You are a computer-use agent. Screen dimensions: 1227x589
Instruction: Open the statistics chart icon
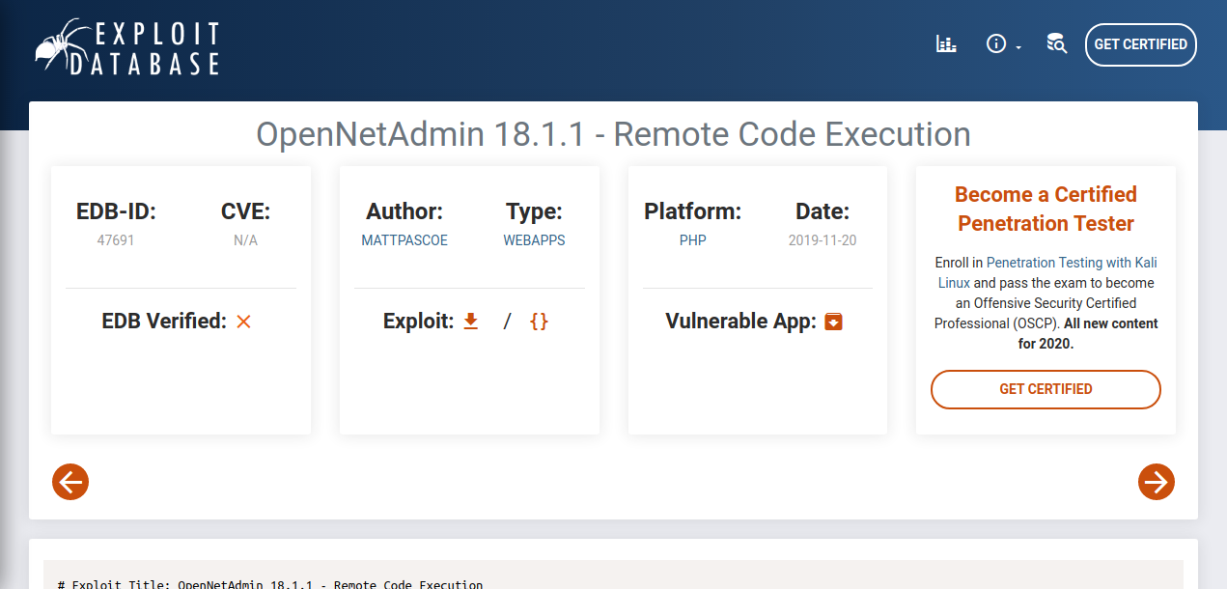click(946, 44)
